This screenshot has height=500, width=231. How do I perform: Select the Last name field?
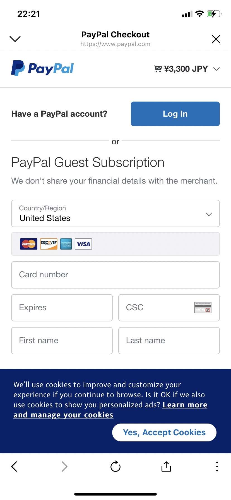click(x=169, y=341)
